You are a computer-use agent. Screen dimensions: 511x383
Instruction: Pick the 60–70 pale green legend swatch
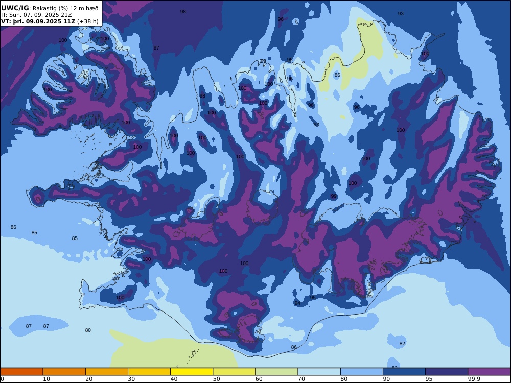[276, 372]
